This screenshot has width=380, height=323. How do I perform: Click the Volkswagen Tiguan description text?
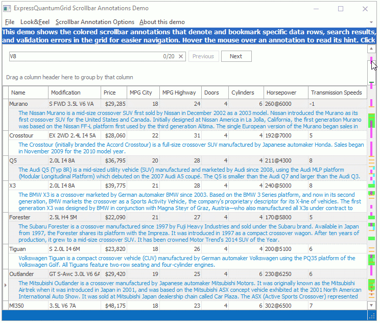point(188,261)
